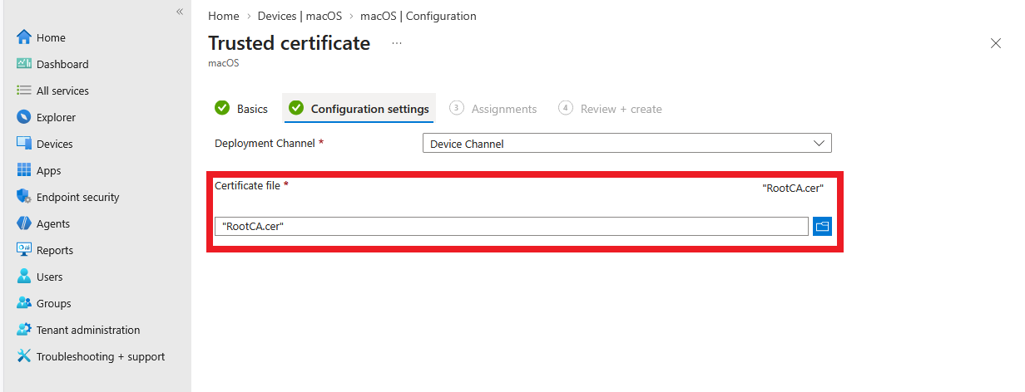The height and width of the screenshot is (392, 1025).
Task: Click the Groups people icon
Action: [24, 303]
